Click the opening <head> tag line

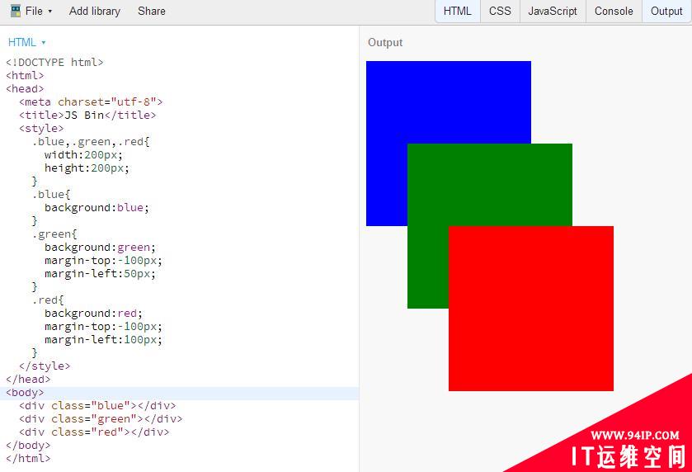[x=25, y=89]
